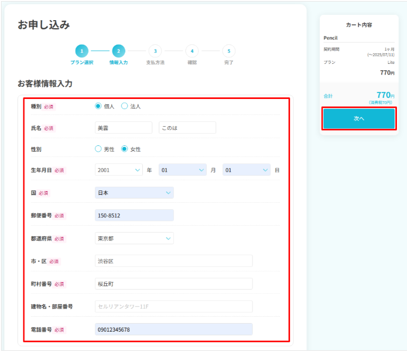Choose 男性 gender option

click(98, 149)
